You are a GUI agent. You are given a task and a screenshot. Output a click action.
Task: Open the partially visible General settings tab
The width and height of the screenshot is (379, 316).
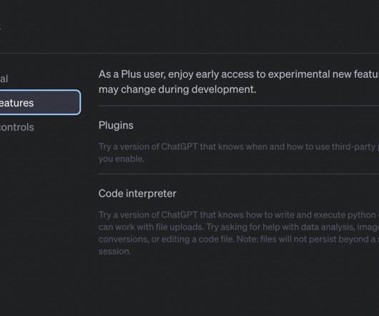click(4, 79)
